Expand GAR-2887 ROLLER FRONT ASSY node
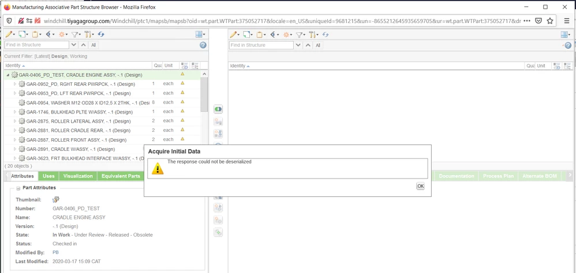This screenshot has height=273, width=576. [15, 139]
